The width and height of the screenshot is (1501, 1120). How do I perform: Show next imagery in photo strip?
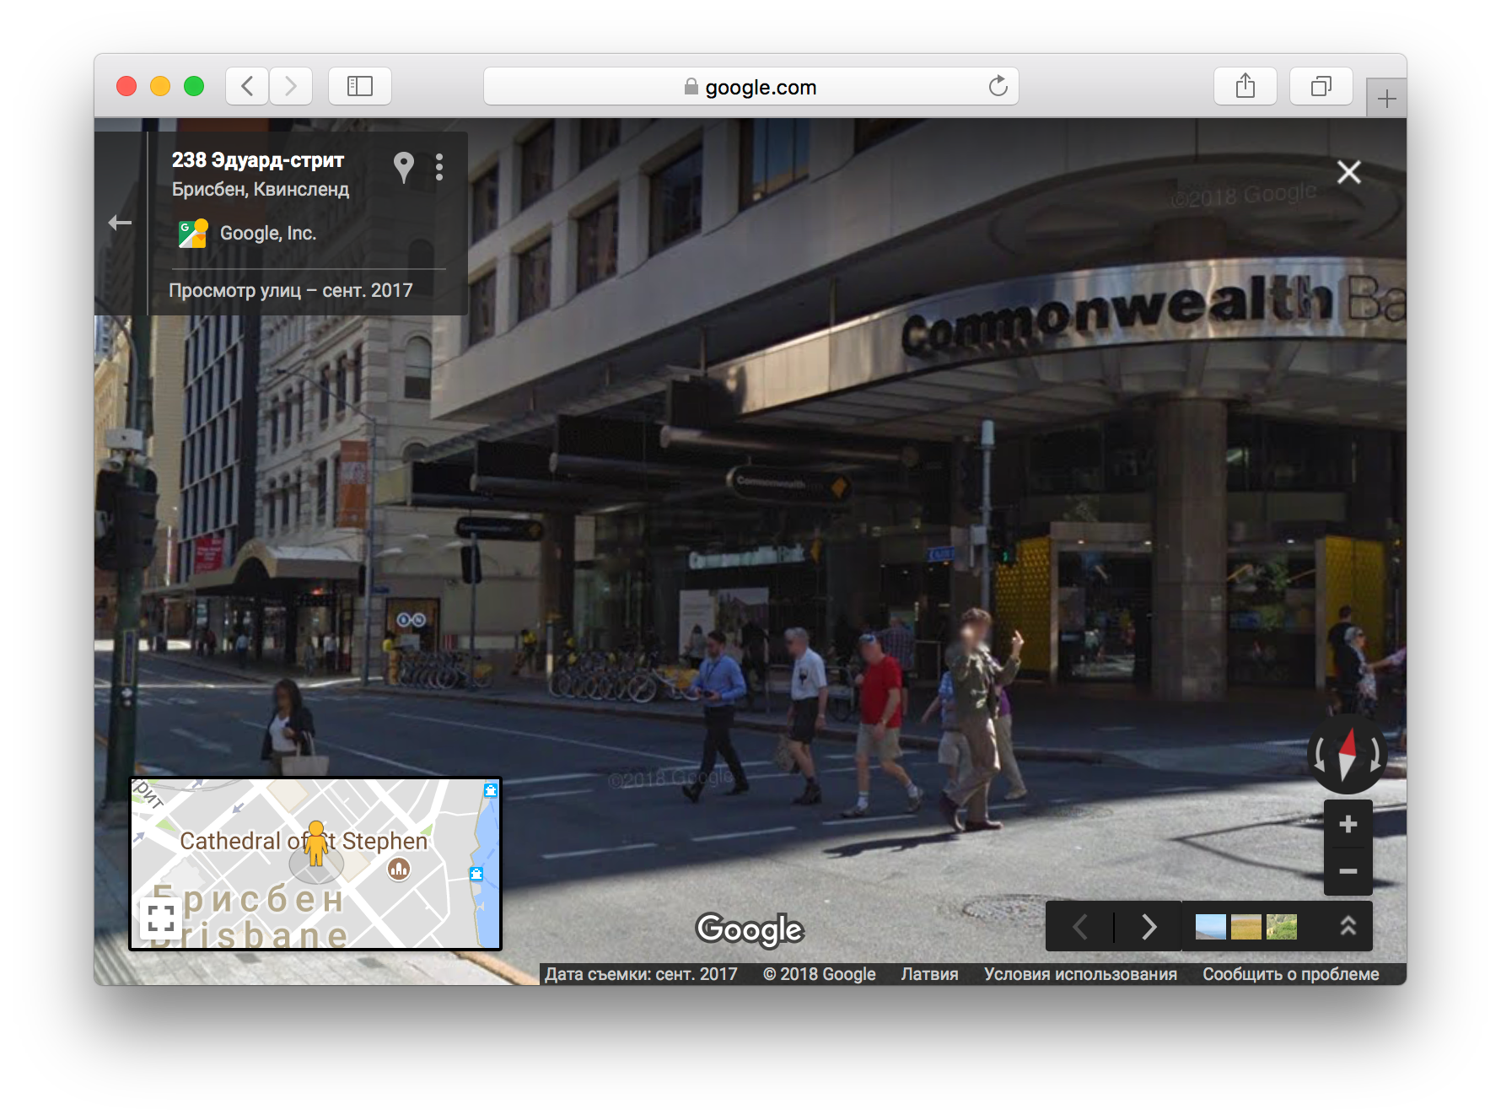pos(1149,927)
